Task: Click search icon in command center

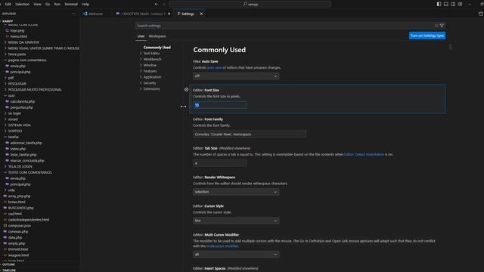Action: click(x=245, y=5)
